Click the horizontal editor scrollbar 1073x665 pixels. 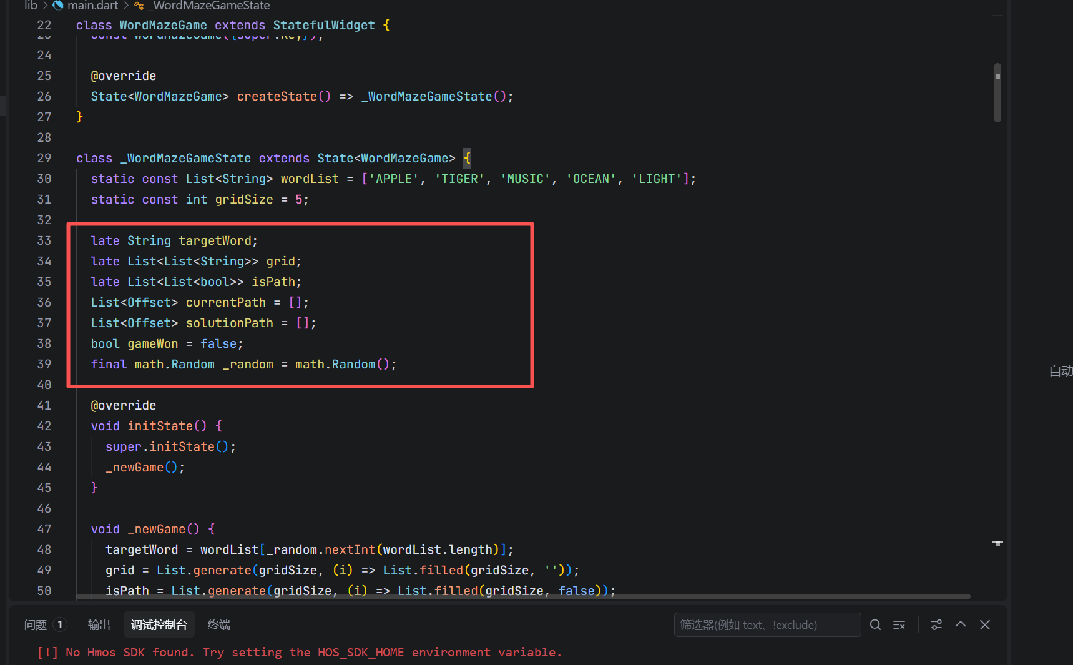[x=523, y=596]
